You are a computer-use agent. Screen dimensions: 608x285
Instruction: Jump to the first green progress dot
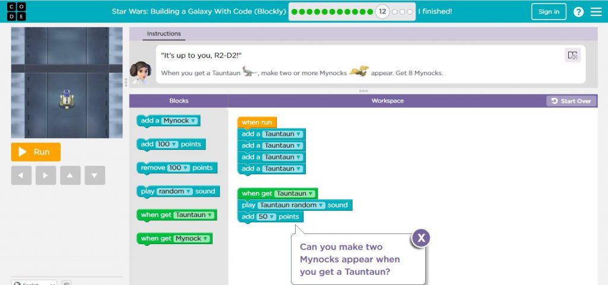click(x=294, y=12)
